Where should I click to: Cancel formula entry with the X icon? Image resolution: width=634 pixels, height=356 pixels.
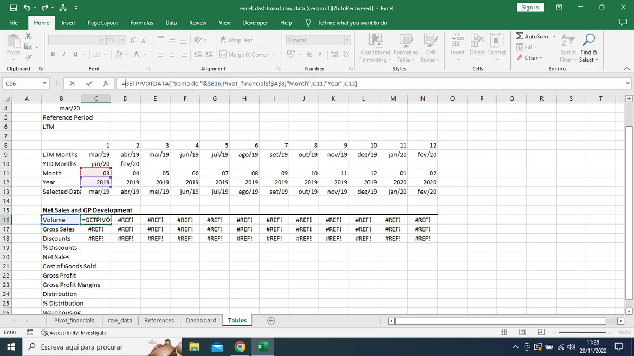72,83
